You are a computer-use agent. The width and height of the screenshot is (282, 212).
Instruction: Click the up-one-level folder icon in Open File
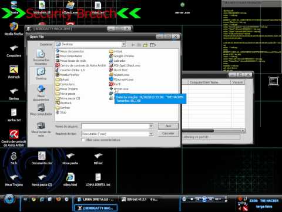139,45
